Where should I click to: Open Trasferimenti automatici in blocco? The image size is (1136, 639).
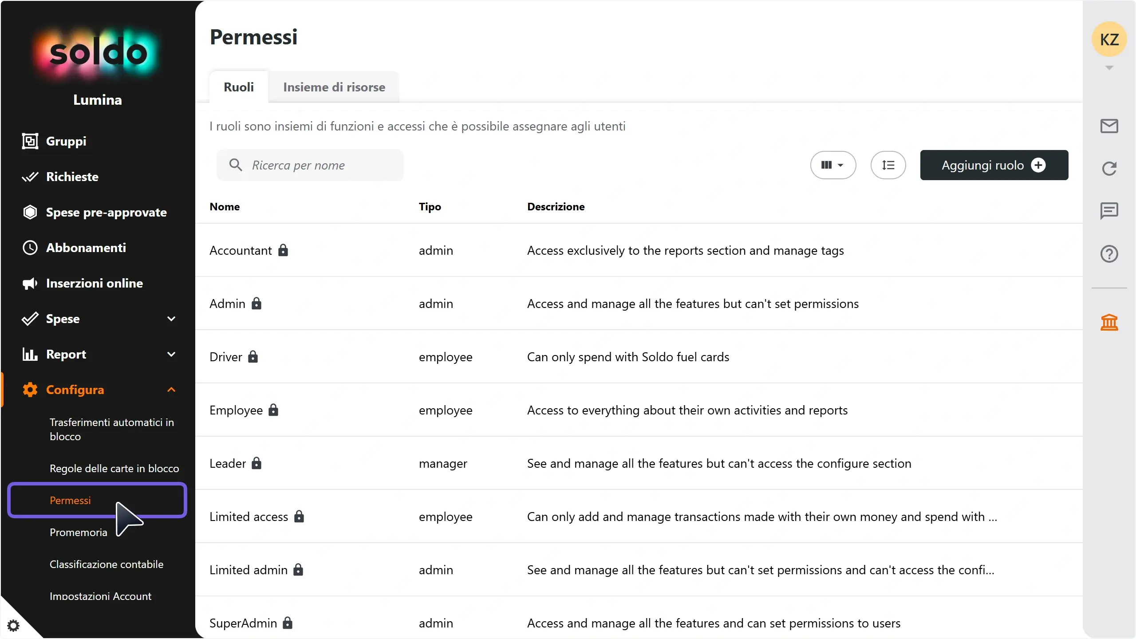pos(112,429)
